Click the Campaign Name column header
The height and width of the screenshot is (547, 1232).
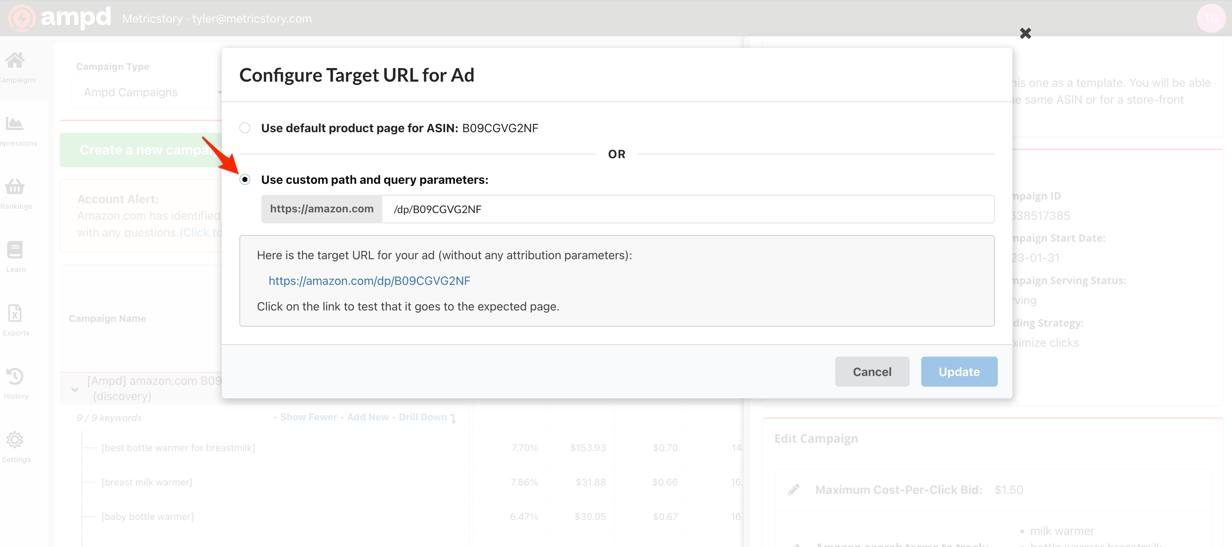tap(107, 318)
